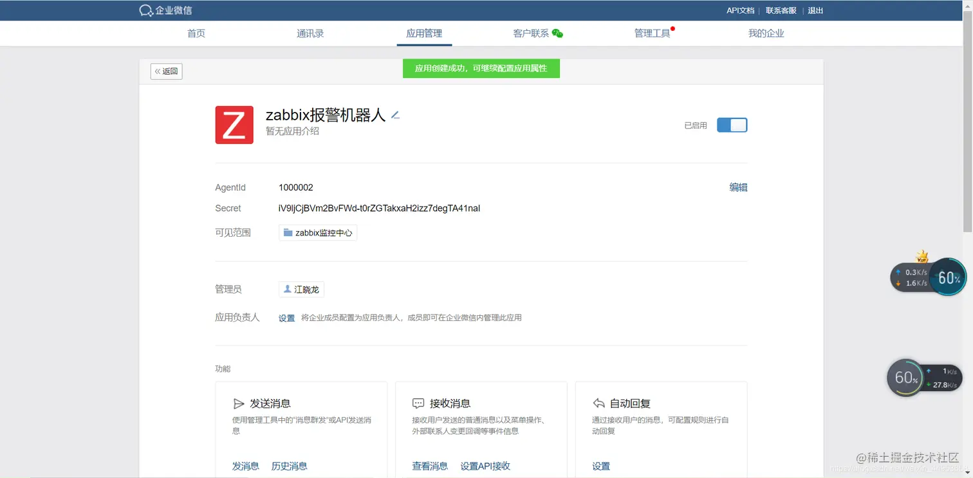Viewport: 973px width, 478px height.
Task: Click the red Z app logo
Action: 234,125
